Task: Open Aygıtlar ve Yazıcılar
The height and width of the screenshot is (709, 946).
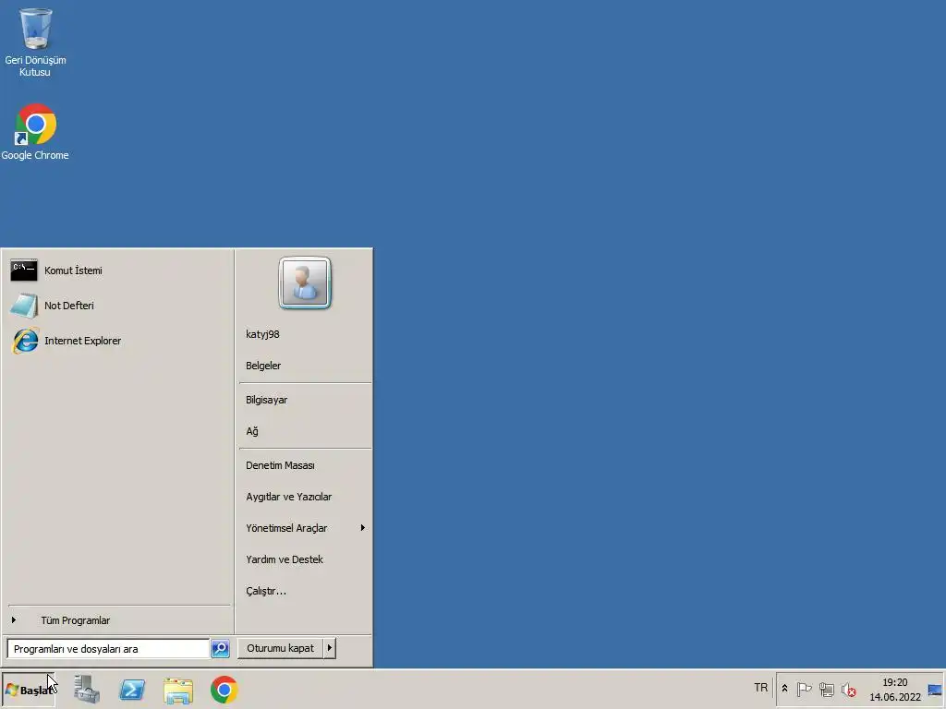Action: [305, 497]
